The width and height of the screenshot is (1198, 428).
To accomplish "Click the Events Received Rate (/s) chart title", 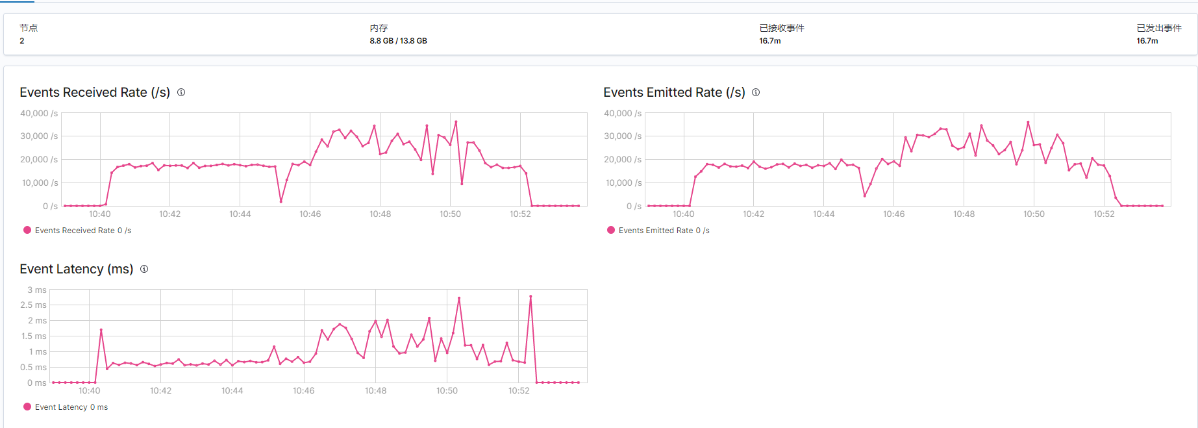I will pyautogui.click(x=95, y=92).
